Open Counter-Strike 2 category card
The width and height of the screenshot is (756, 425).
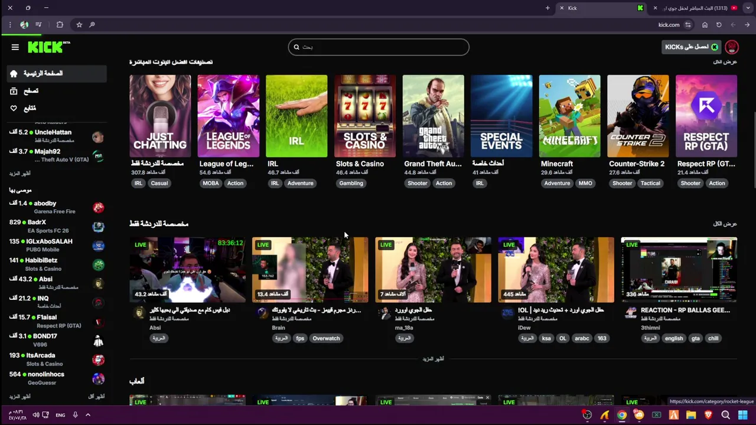[x=638, y=116]
